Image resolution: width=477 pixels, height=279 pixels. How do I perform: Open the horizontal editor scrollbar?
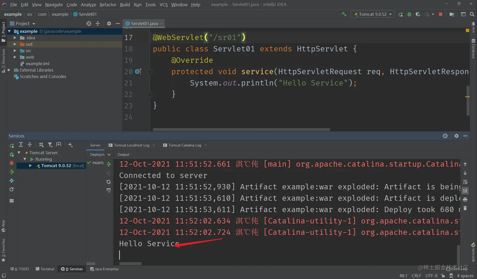coord(241,130)
